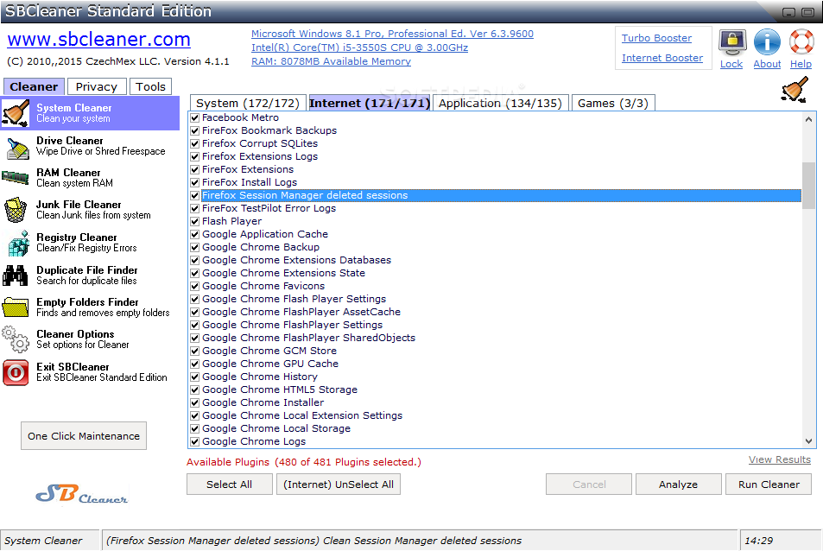Click the Internet Booster link
The width and height of the screenshot is (823, 551).
[x=662, y=58]
